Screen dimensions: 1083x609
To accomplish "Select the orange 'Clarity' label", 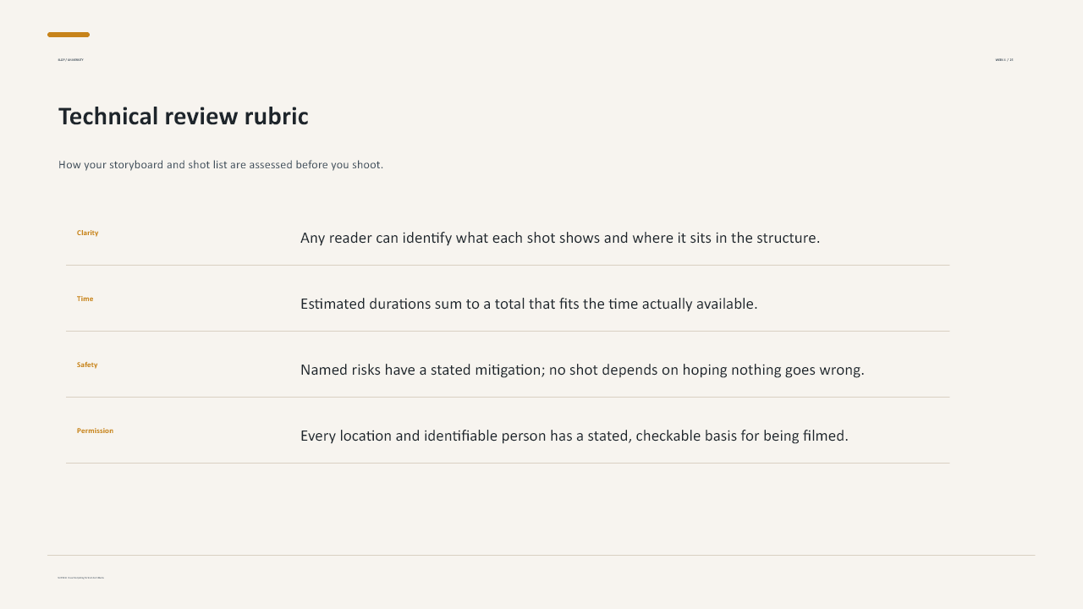I will pos(88,233).
